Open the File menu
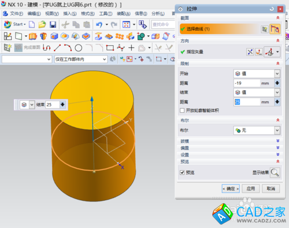Image resolution: width=289 pixels, height=228 pixels. (x=16, y=13)
